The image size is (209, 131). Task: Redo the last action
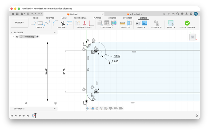[x=39, y=14]
